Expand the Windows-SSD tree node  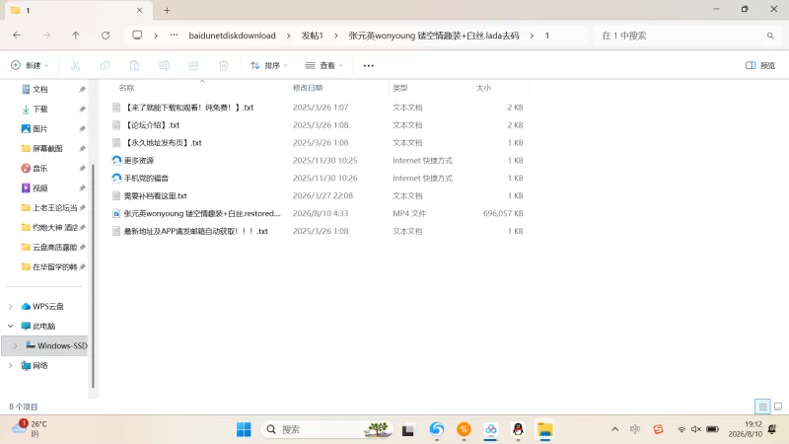point(15,346)
